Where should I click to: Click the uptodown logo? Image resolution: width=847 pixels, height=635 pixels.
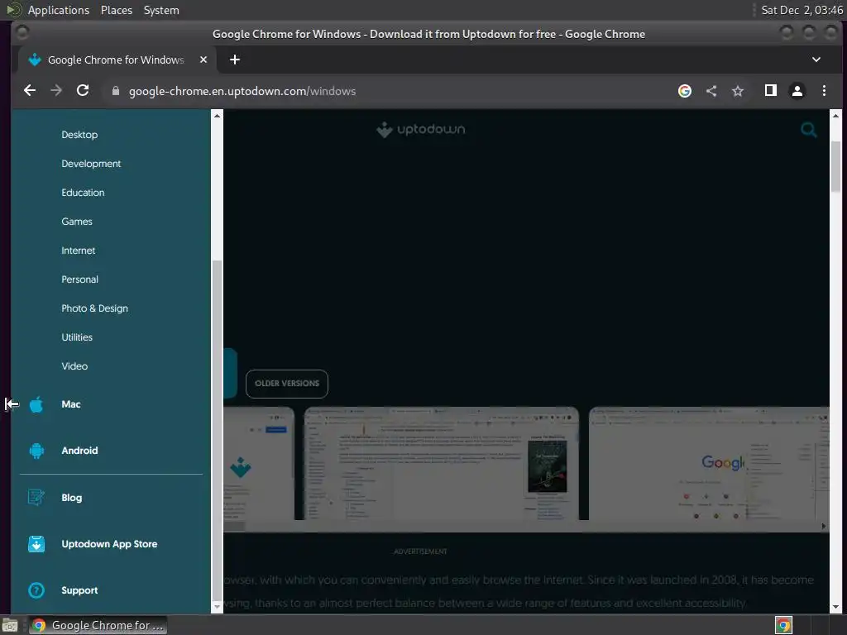[420, 130]
